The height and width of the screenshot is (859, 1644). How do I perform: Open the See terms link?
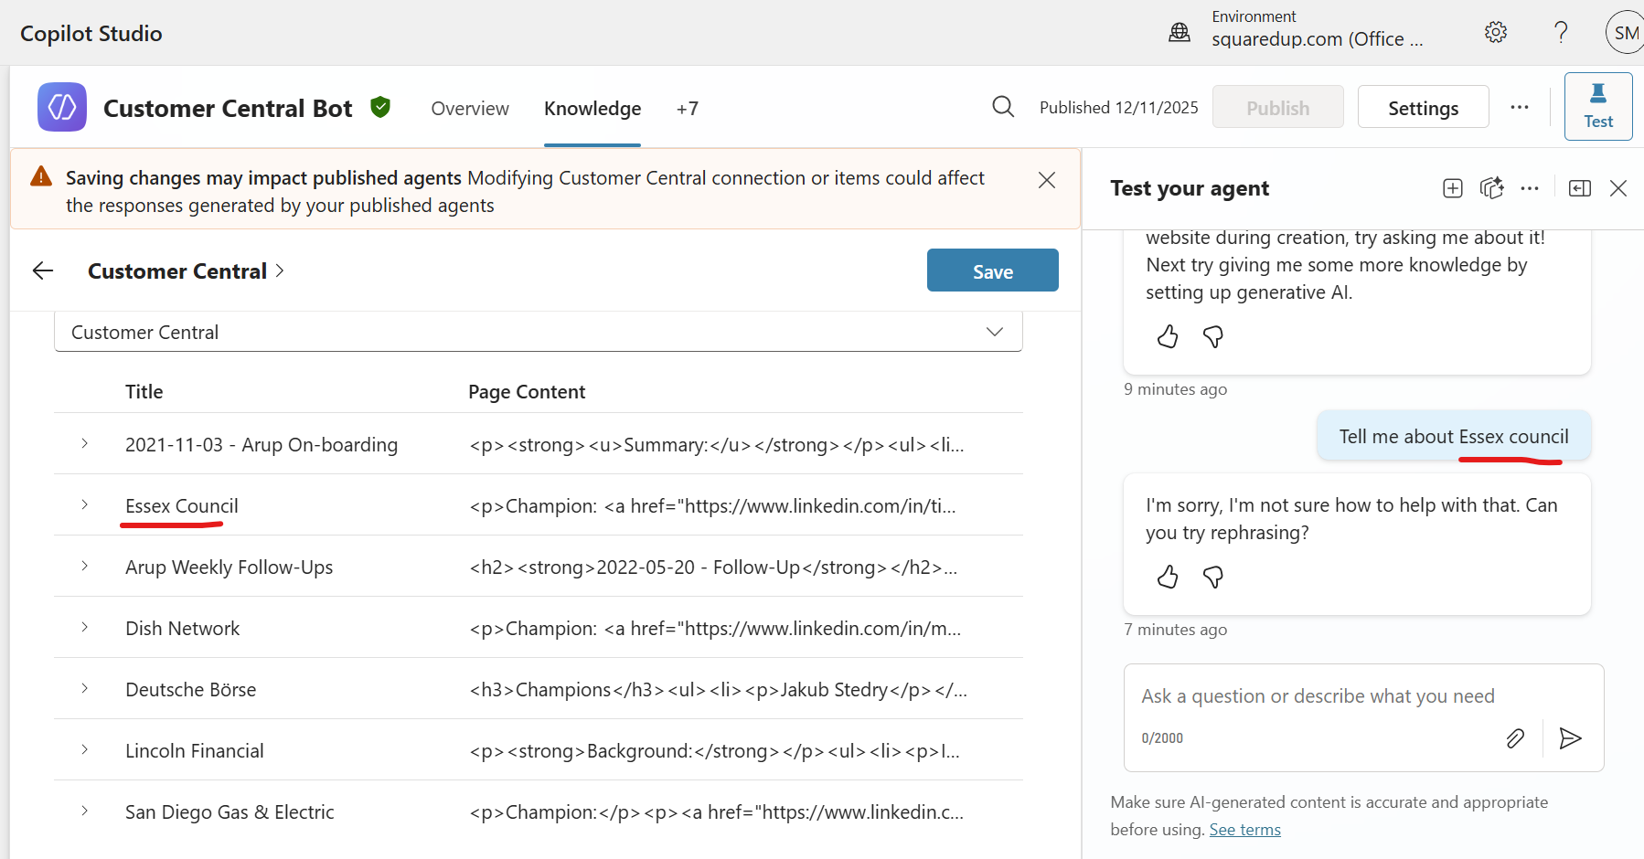click(x=1244, y=829)
